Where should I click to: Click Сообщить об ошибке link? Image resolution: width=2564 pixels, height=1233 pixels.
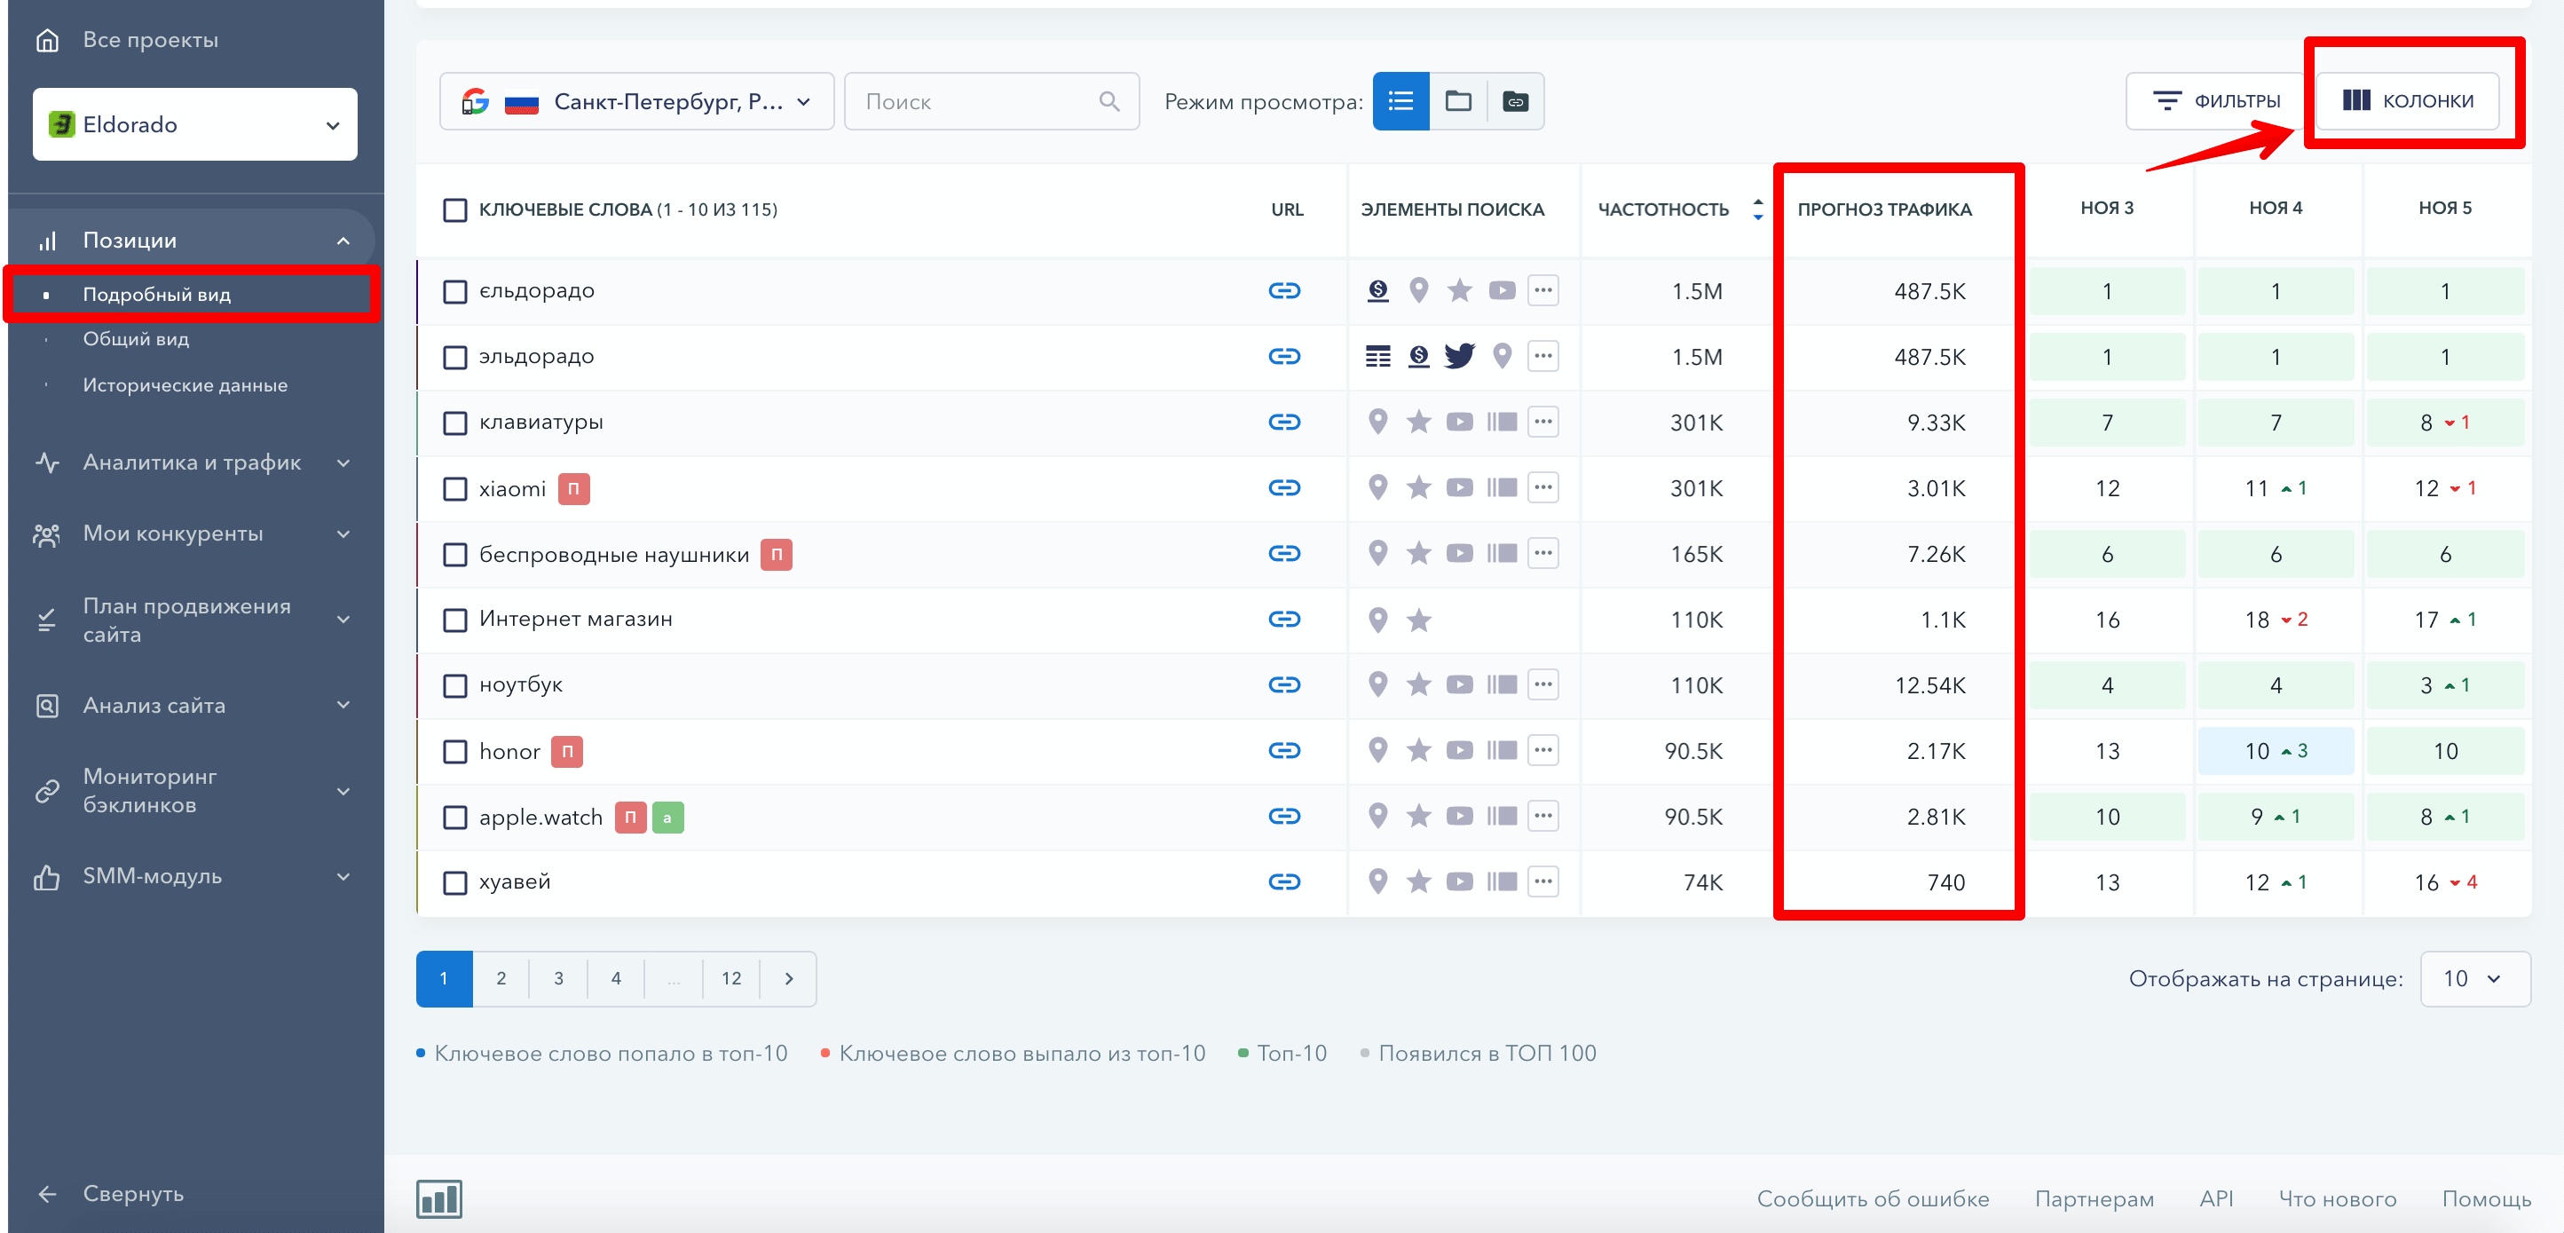(1873, 1199)
